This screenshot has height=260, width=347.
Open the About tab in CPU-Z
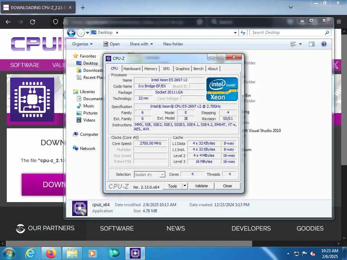click(213, 69)
